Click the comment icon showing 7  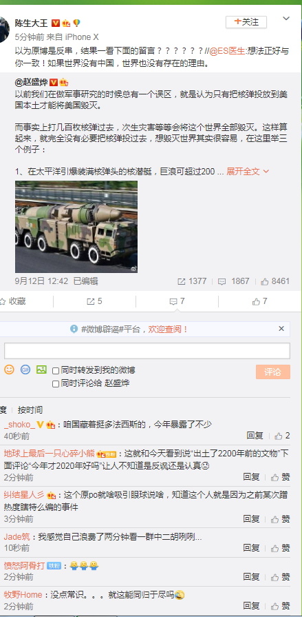coord(177,301)
